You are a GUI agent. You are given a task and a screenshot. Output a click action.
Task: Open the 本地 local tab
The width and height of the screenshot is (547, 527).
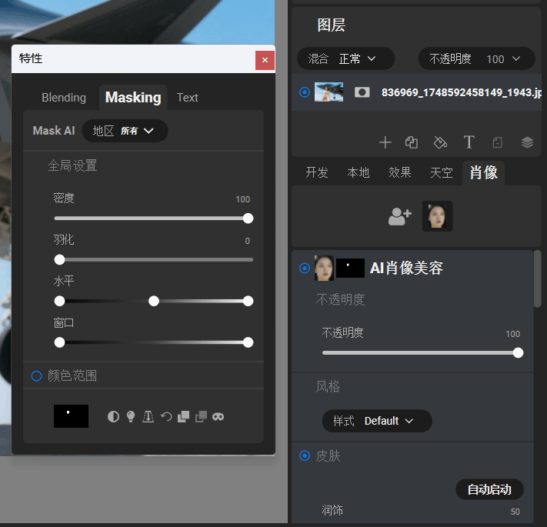click(359, 172)
